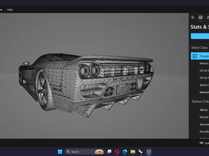Open the Help menu

point(10,10)
